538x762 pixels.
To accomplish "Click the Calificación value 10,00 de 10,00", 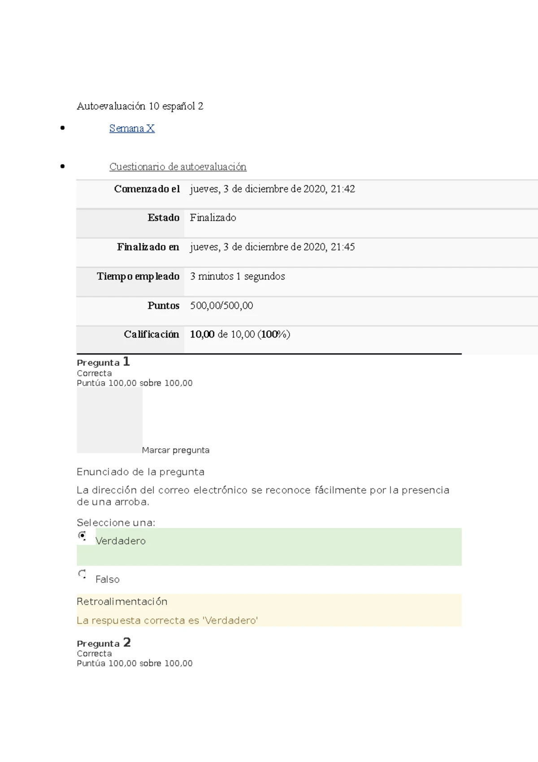I will 240,334.
